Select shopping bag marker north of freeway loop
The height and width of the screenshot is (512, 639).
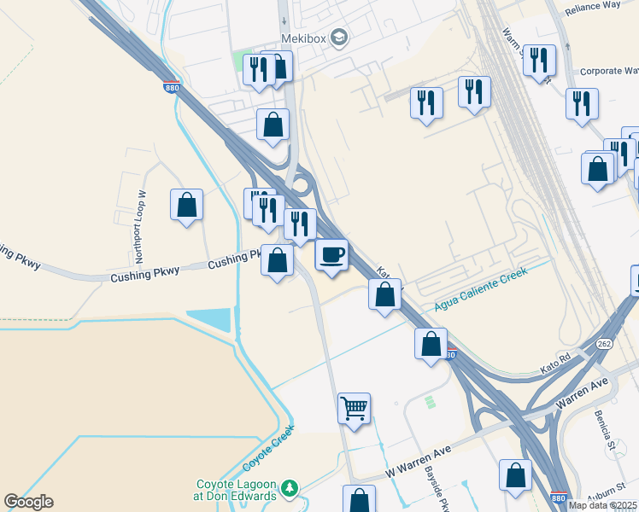[273, 127]
